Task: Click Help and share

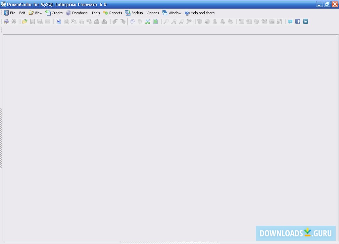Action: tap(202, 13)
